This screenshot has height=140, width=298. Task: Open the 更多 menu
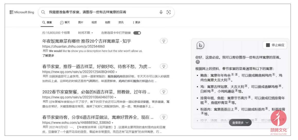click(137, 22)
